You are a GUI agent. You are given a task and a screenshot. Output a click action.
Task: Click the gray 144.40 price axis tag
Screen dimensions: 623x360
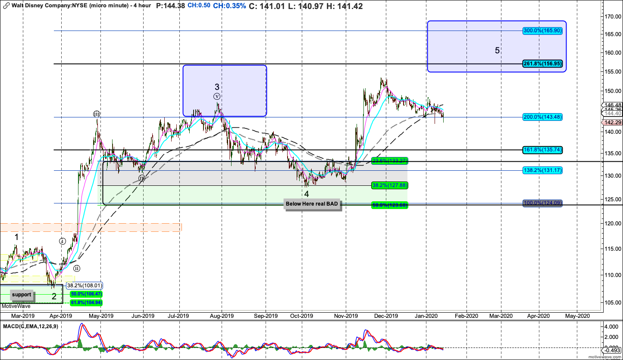pos(612,114)
